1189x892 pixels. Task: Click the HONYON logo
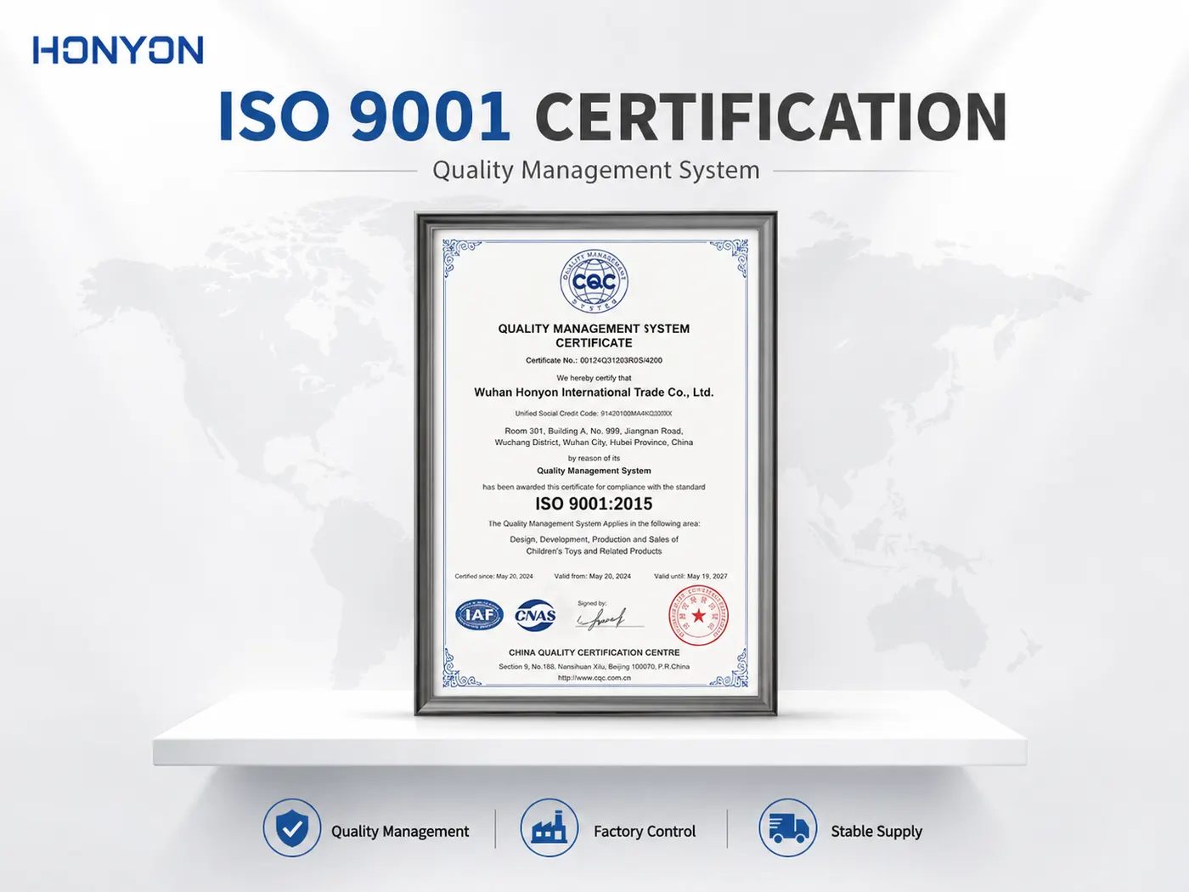coord(118,50)
